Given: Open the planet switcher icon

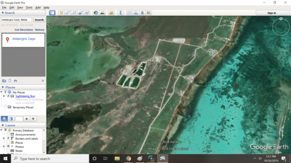Looking at the screenshot, I should pos(111,13).
